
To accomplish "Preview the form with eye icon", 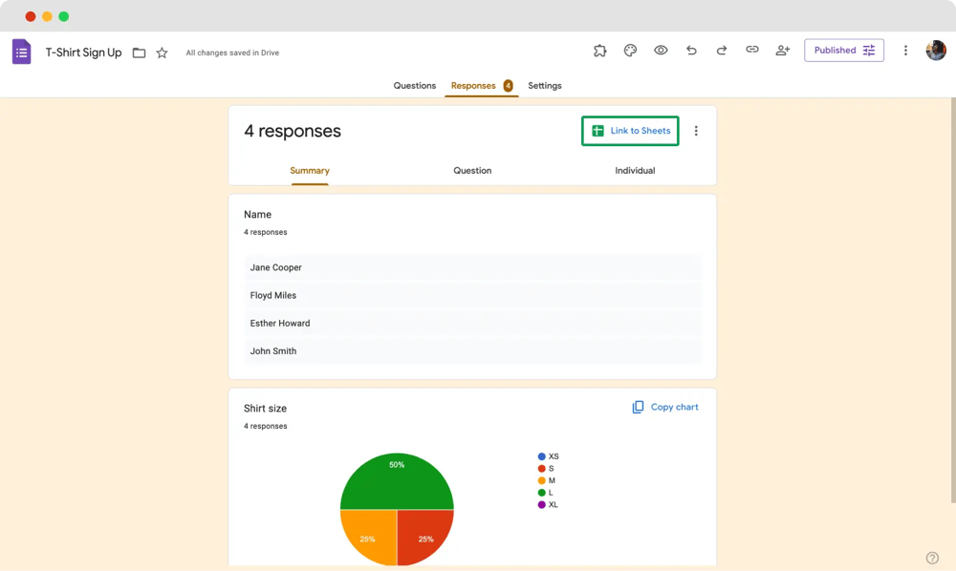I will [x=661, y=51].
